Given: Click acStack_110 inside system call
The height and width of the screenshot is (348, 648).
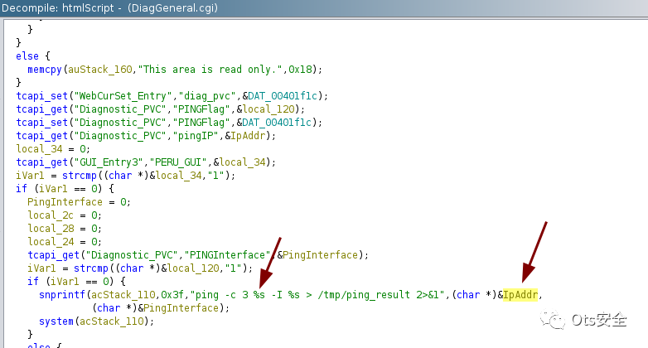Looking at the screenshot, I should [x=112, y=321].
